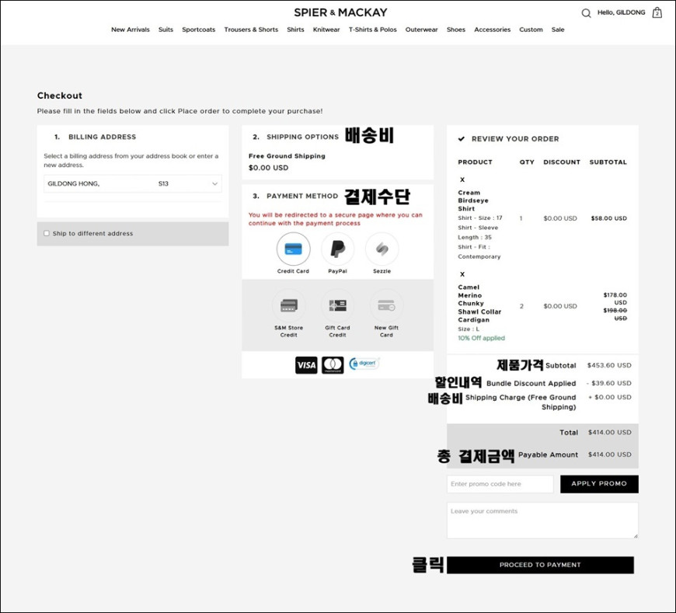
Task: Open Outerwear menu
Action: pos(421,30)
